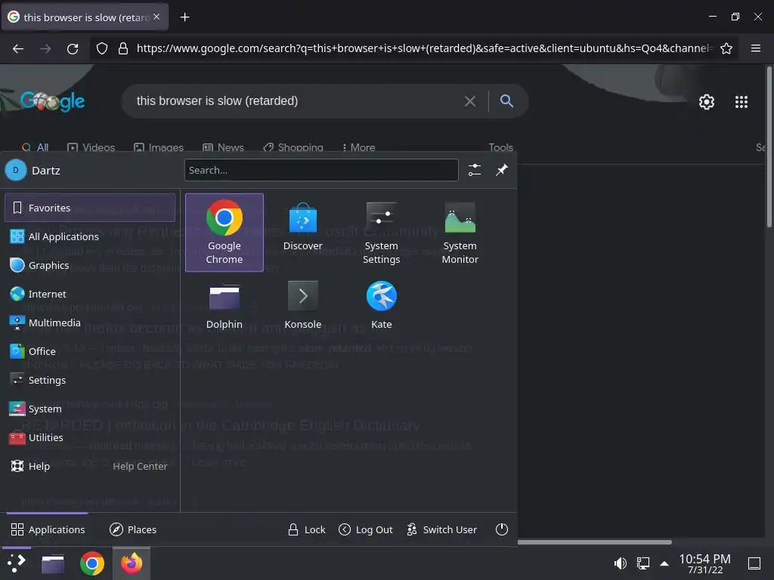Open search Tools
Viewport: 774px width, 580px height.
(500, 147)
